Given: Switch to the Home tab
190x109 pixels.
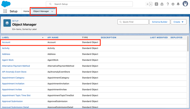Looking at the screenshot, I should (26, 11).
